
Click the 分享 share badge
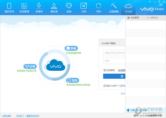point(30,66)
